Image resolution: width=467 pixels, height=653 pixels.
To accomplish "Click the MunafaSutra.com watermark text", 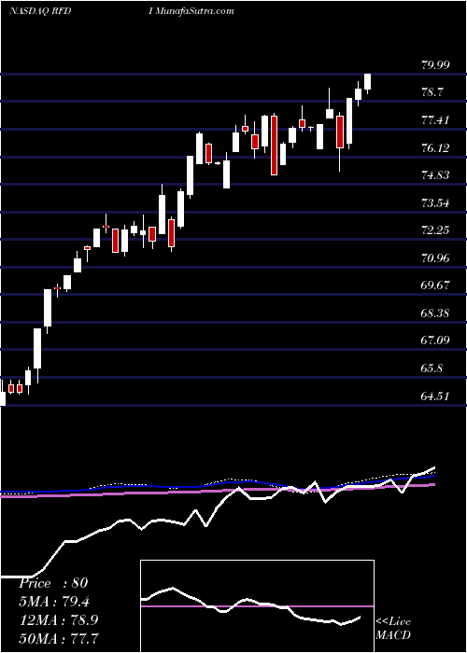I will (194, 11).
